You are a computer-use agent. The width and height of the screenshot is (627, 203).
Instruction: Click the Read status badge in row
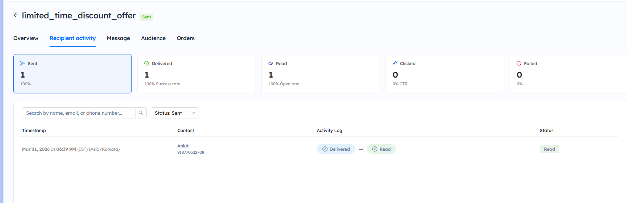[549, 149]
